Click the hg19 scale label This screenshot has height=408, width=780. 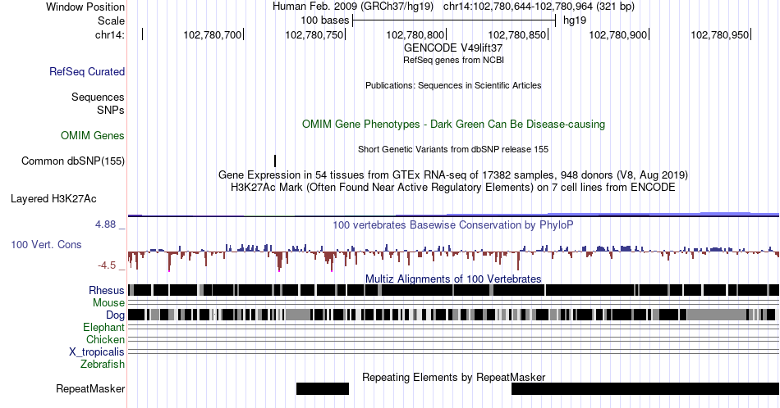(575, 20)
